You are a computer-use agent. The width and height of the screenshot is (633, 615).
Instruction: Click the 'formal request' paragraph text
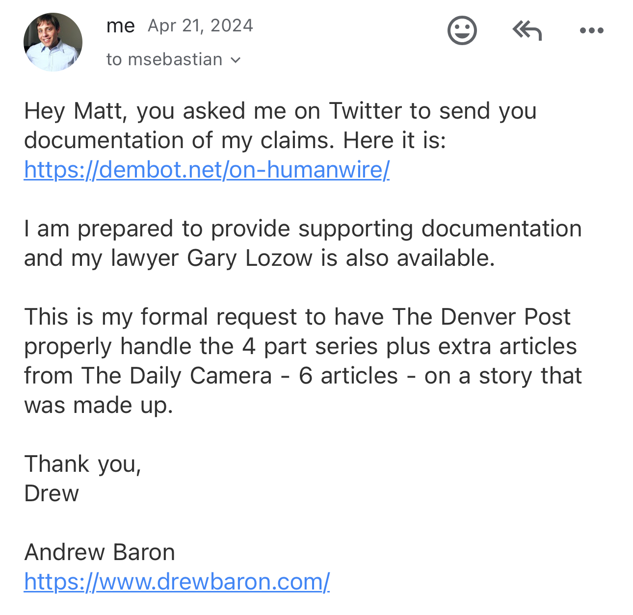click(x=303, y=361)
